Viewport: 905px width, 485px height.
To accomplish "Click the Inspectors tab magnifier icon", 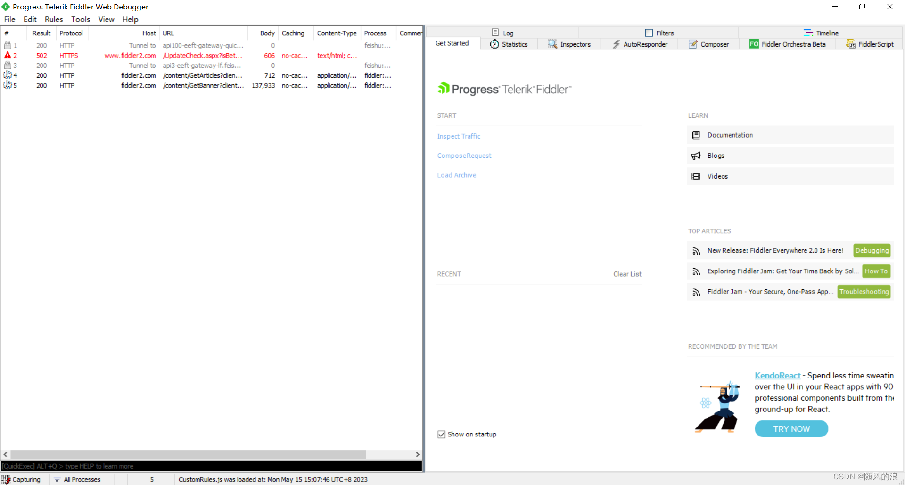I will pos(552,44).
